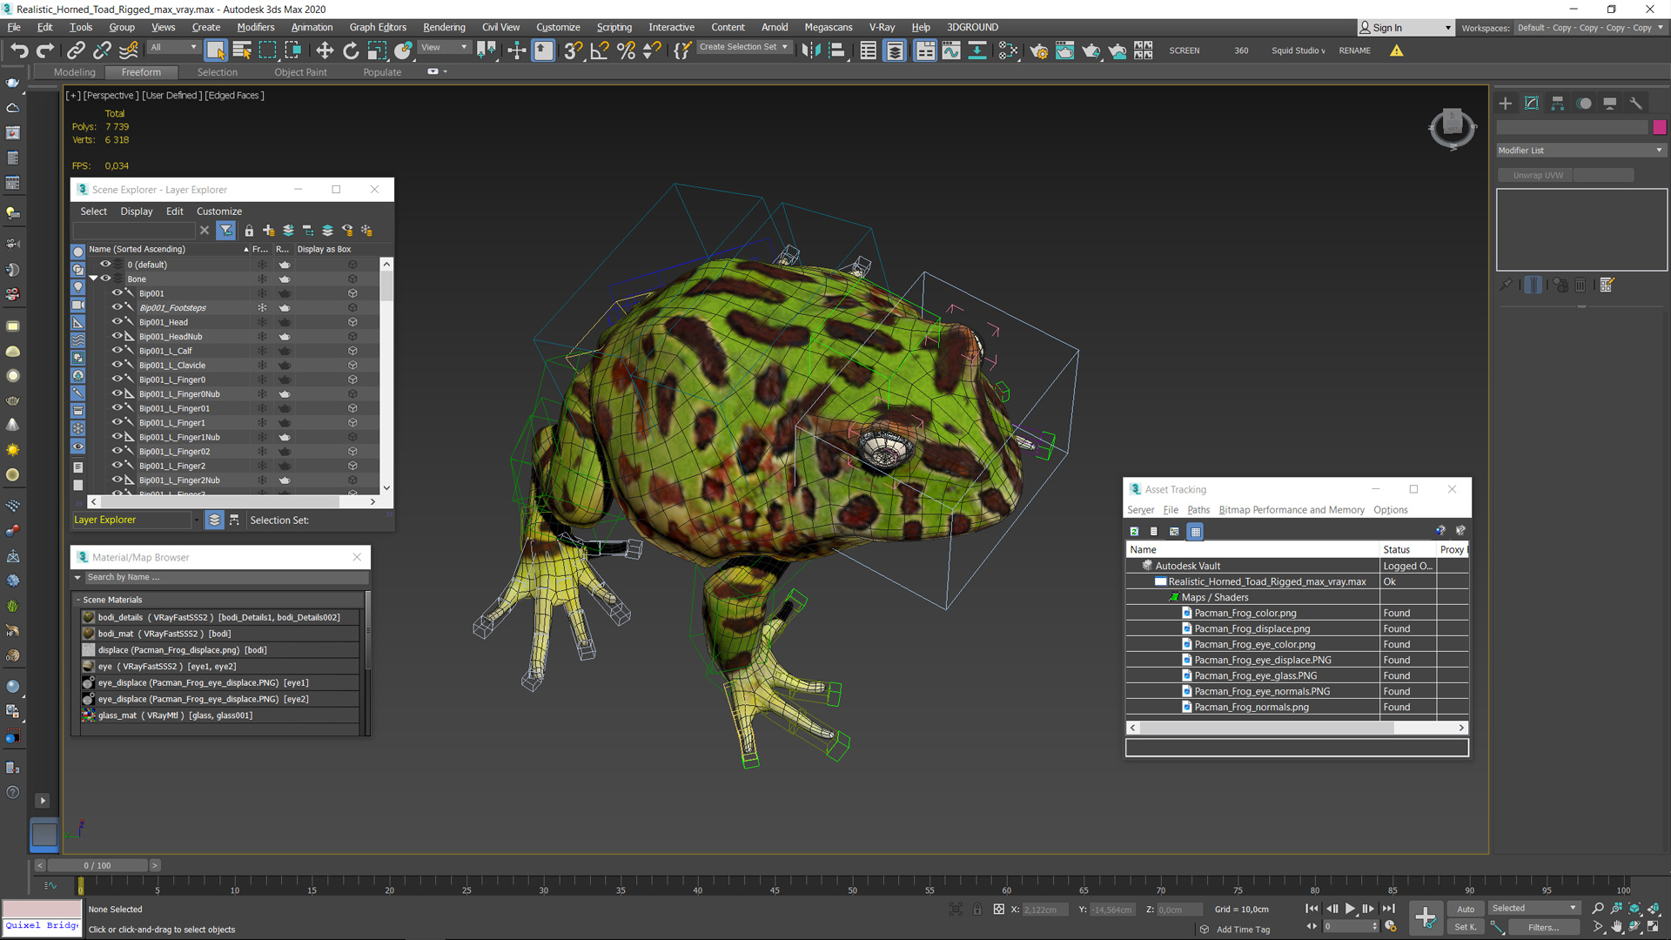This screenshot has height=940, width=1671.
Task: Switch to the Object Paint ribbon tab
Action: tap(300, 72)
